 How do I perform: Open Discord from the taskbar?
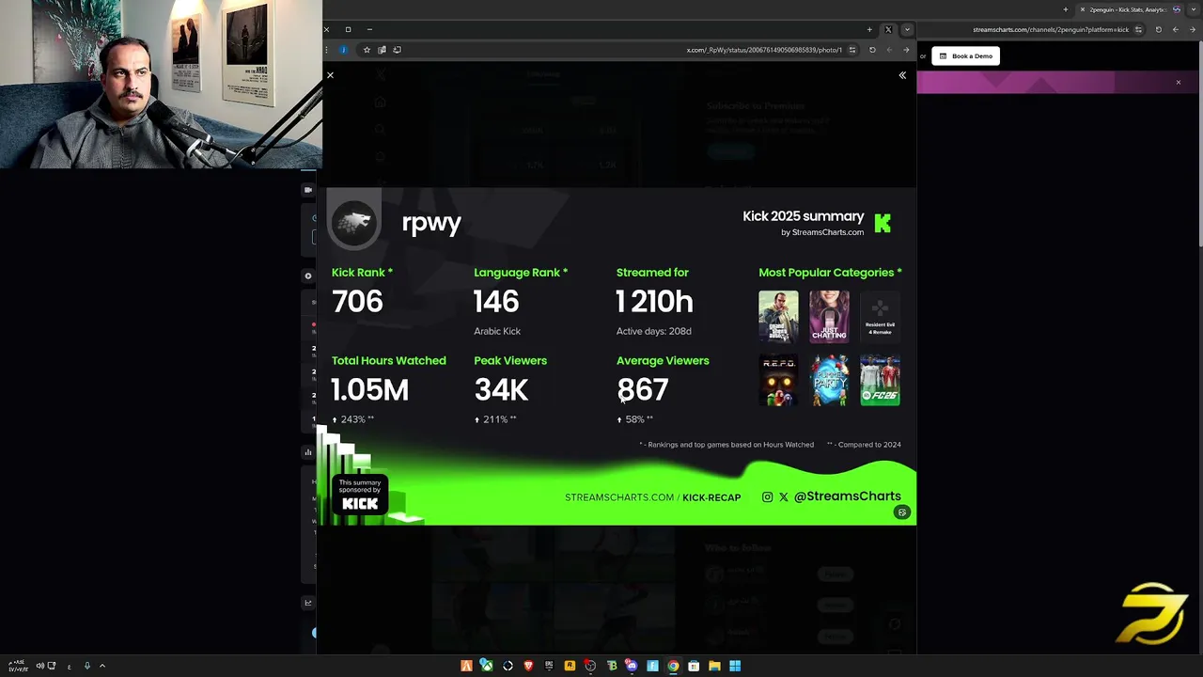click(x=632, y=666)
